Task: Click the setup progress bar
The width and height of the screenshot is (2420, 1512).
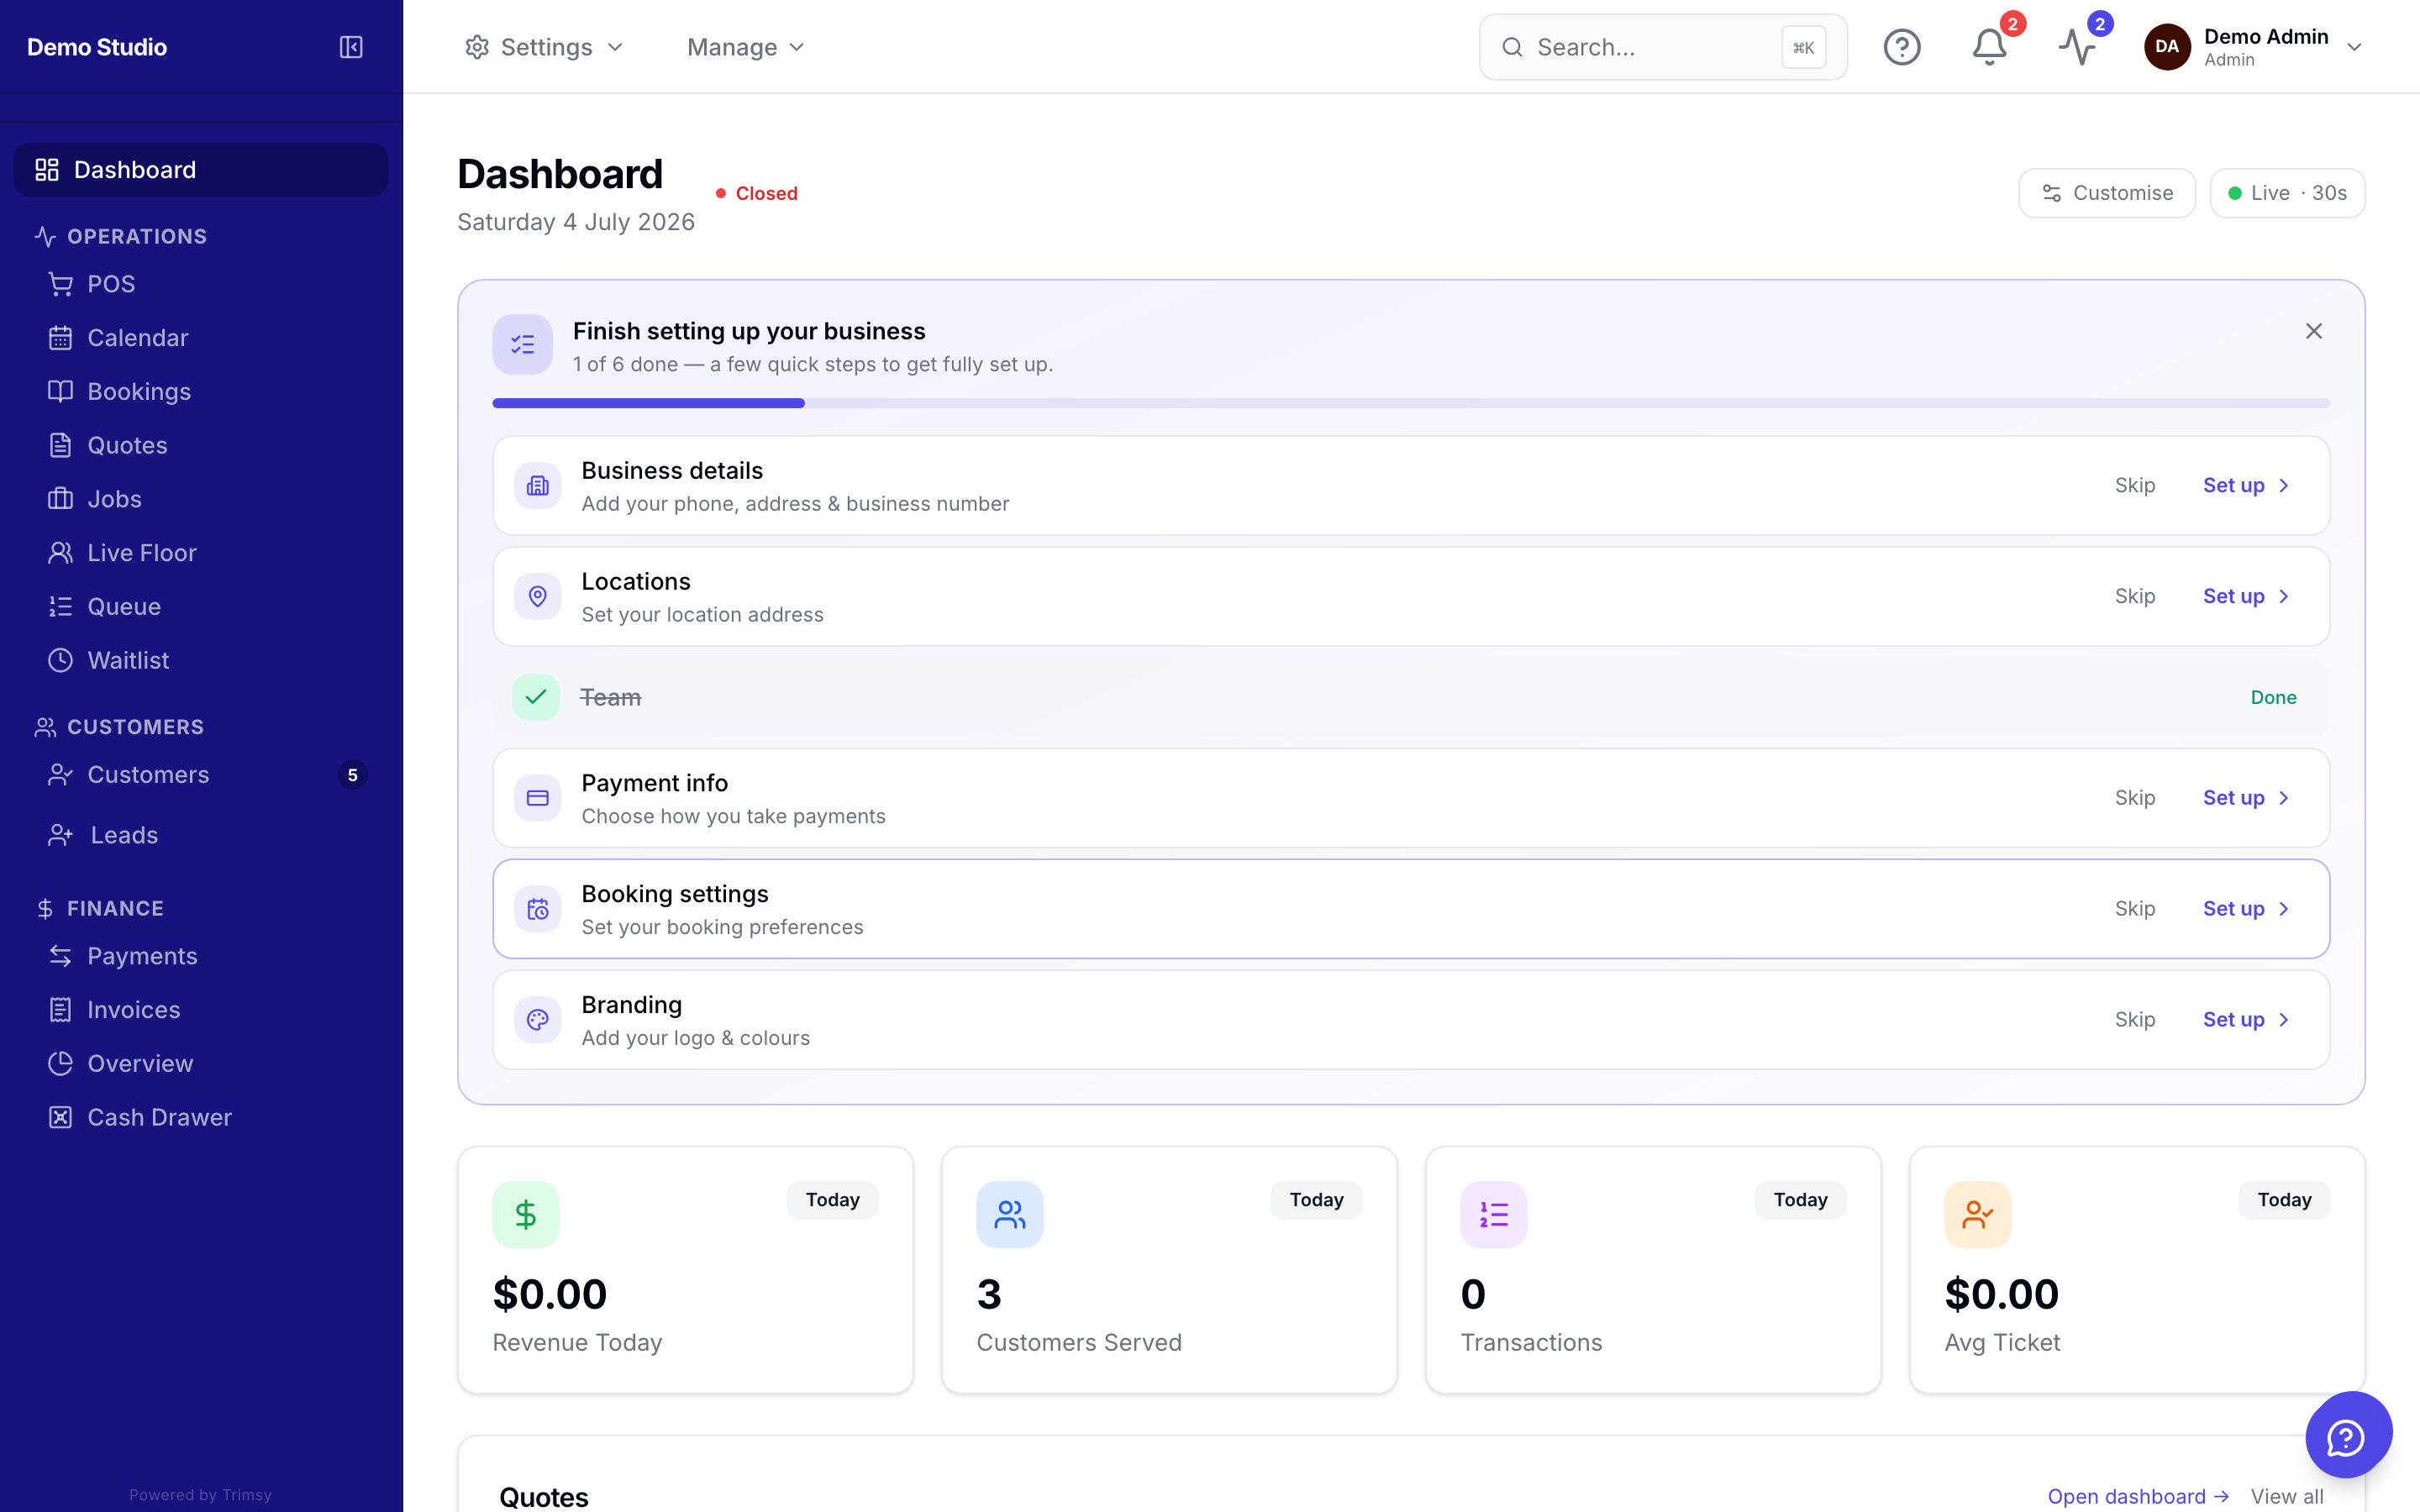Action: (x=1411, y=403)
